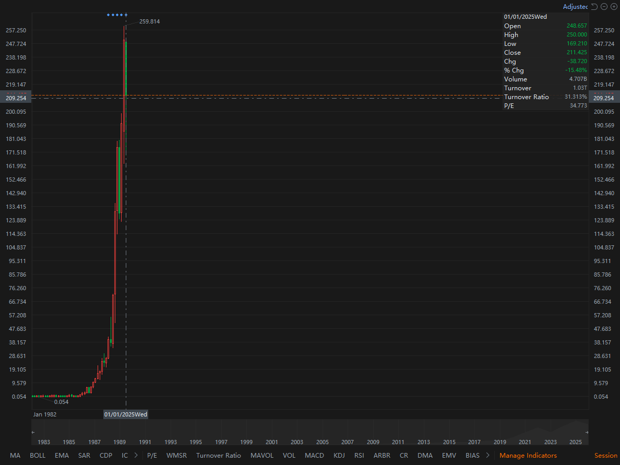Zoom in using the plus circle icon

(614, 7)
